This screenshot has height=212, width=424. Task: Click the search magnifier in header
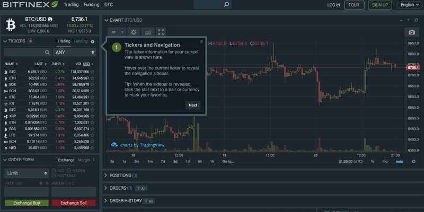point(226,5)
